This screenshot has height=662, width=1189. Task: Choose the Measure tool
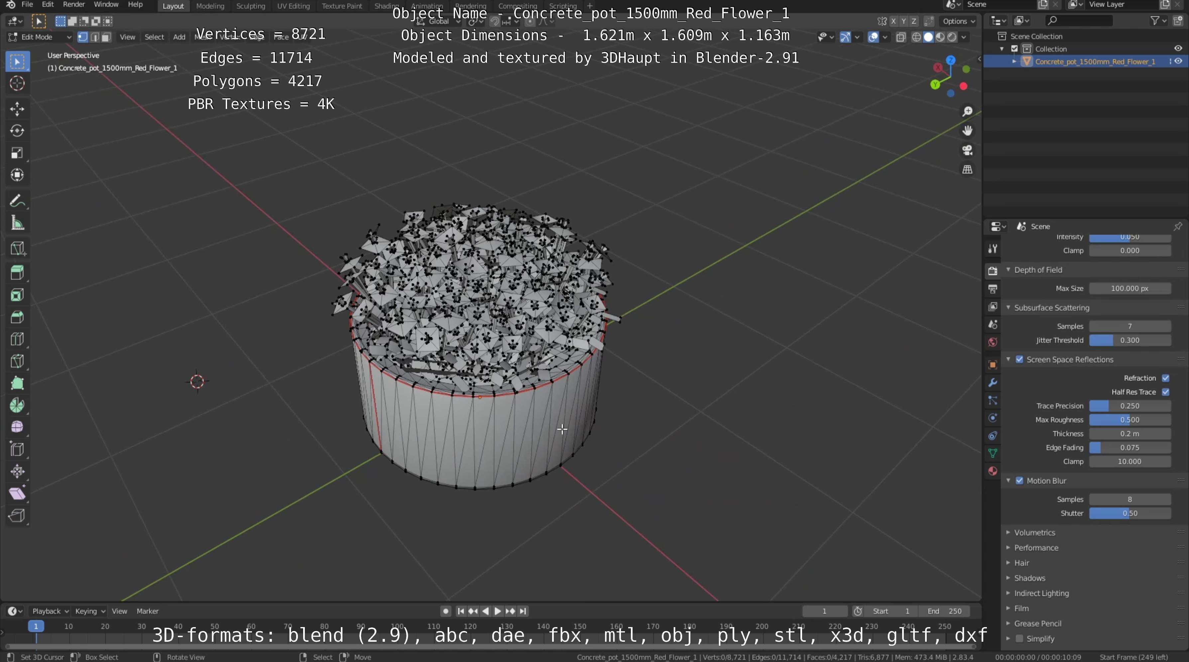point(17,223)
